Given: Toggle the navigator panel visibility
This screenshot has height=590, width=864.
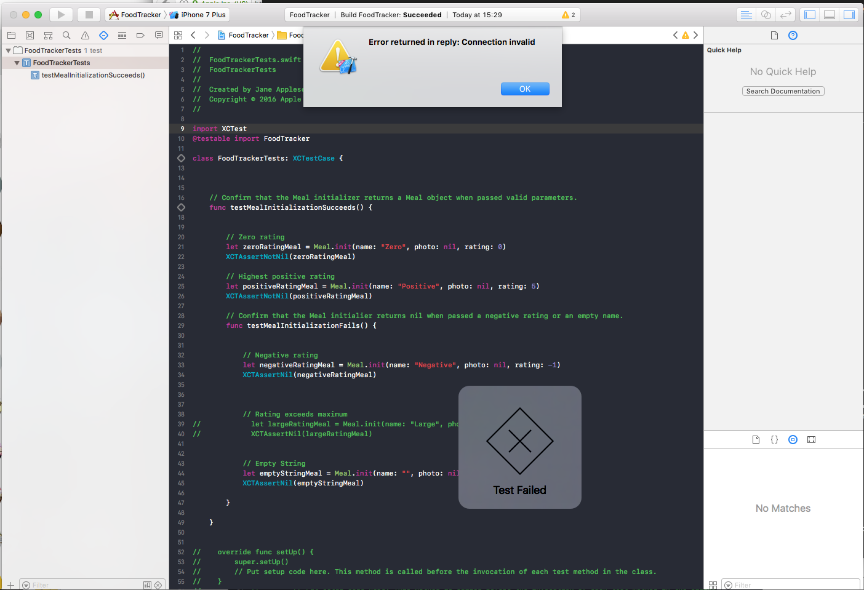Looking at the screenshot, I should [810, 15].
